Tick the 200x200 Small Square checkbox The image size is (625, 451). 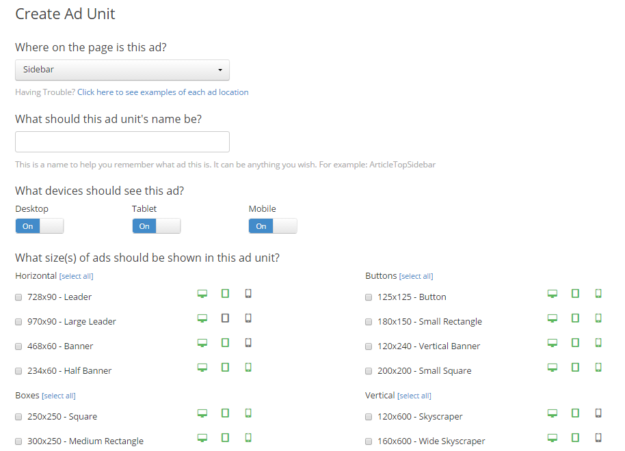pos(369,371)
